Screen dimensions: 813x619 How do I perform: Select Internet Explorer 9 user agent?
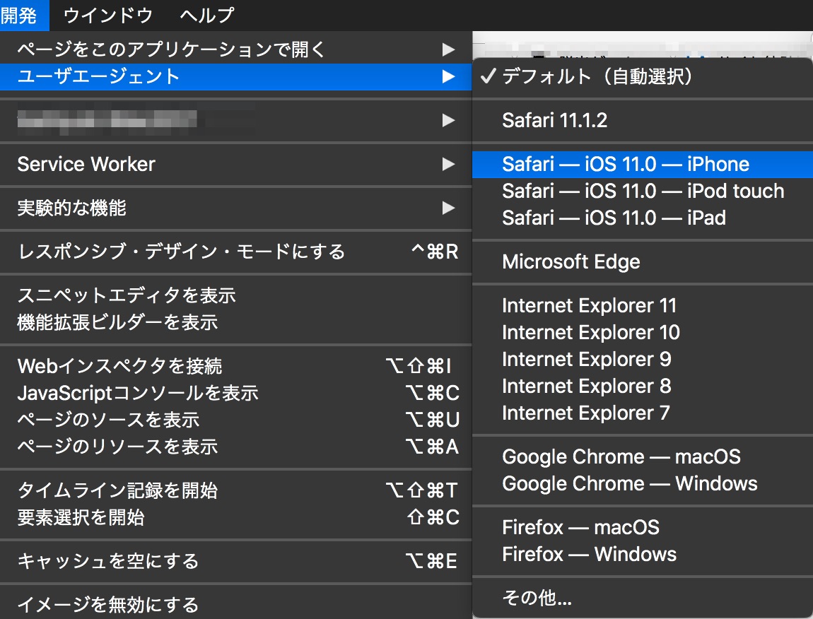click(643, 360)
